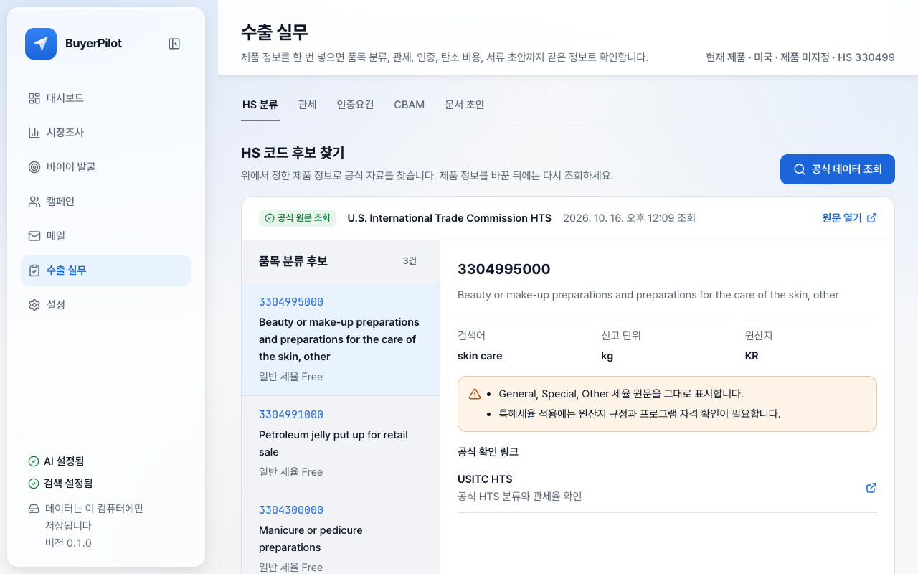Click the U.S. International Trade Commission HTS label
This screenshot has height=574, width=918.
point(450,218)
